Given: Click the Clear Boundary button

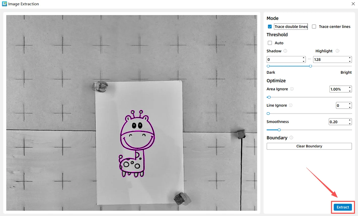Looking at the screenshot, I should click(309, 146).
